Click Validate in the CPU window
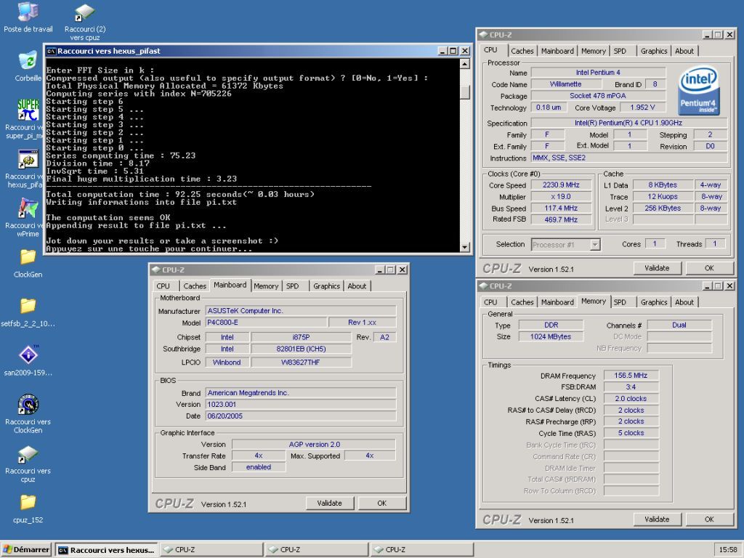Image resolution: width=744 pixels, height=558 pixels. click(x=657, y=268)
